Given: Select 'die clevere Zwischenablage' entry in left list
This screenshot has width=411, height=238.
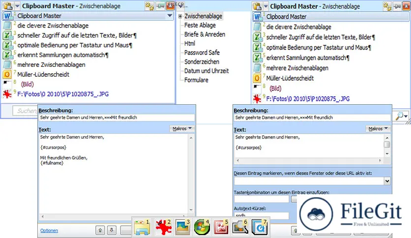Looking at the screenshot, I should pyautogui.click(x=53, y=26).
